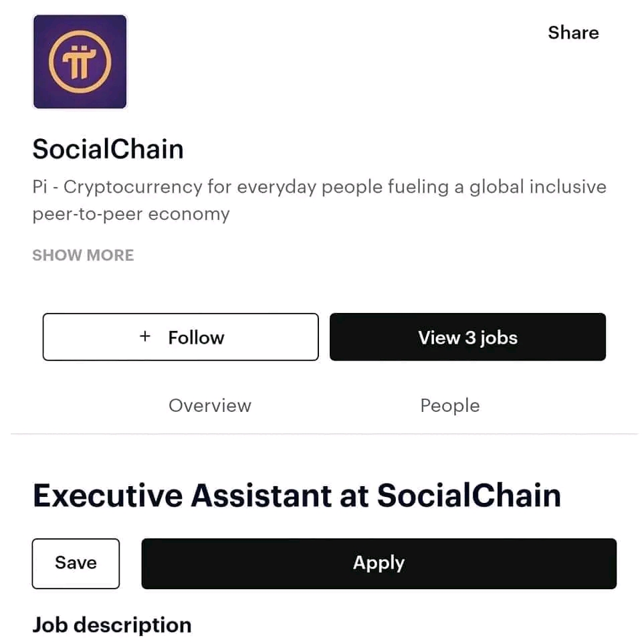Click the 'peer-to-peer economy' description line
Image resolution: width=642 pixels, height=642 pixels.
[131, 214]
